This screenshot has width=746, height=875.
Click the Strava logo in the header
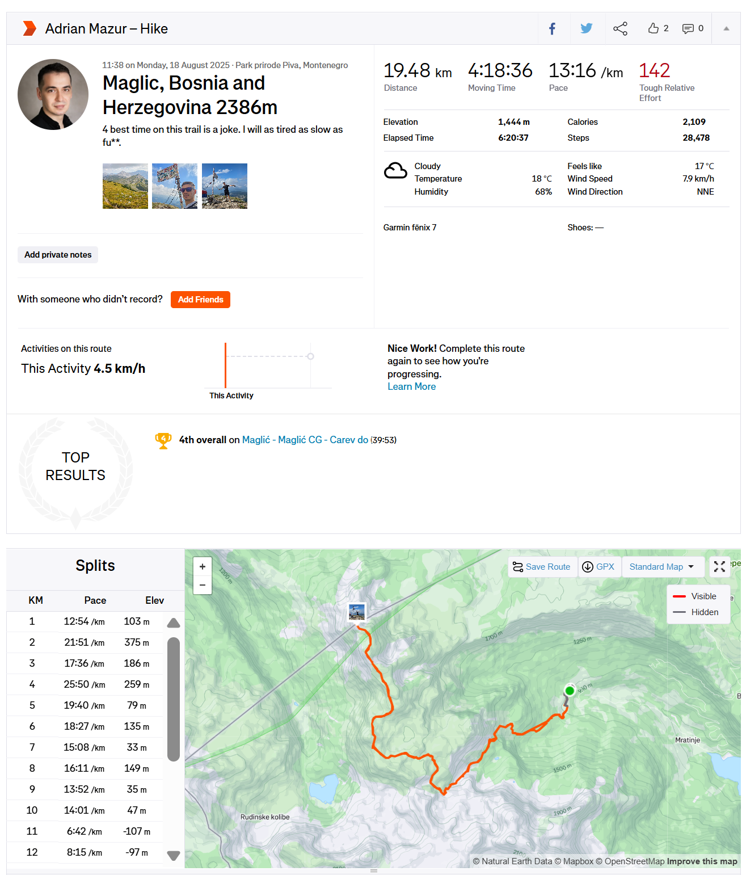pos(29,28)
